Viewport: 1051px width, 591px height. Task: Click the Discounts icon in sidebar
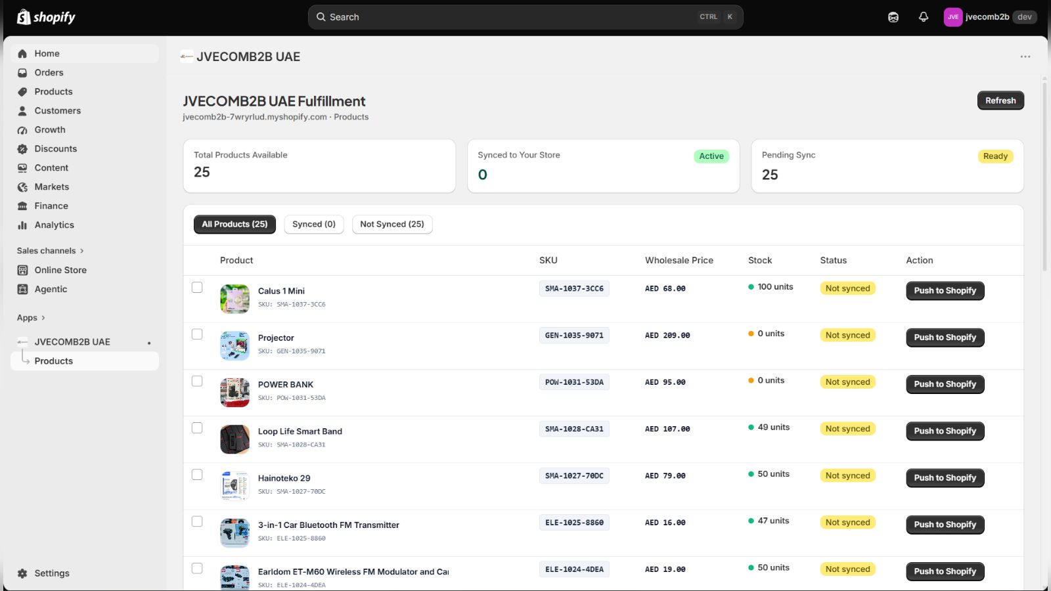(22, 149)
